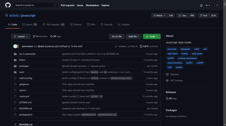Image resolution: width=226 pixels, height=126 pixels.
Task: Click the repository book icon beside airbnb
Action: 6,15
